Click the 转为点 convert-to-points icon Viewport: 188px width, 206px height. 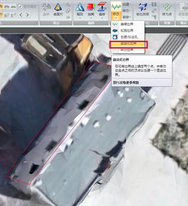pos(167,7)
